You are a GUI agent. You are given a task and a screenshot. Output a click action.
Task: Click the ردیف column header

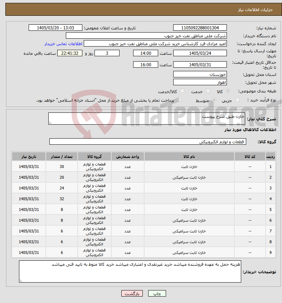pos(271,157)
